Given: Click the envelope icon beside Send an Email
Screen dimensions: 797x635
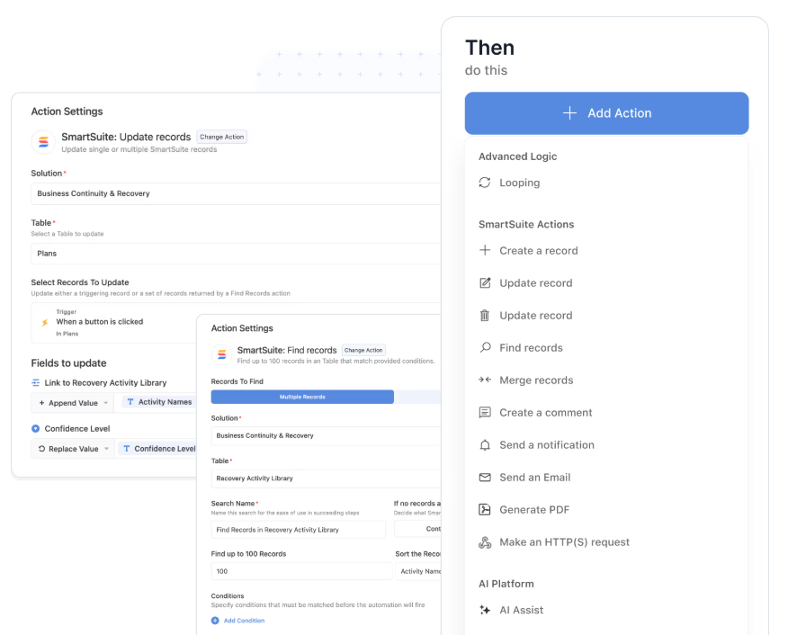Looking at the screenshot, I should [485, 478].
